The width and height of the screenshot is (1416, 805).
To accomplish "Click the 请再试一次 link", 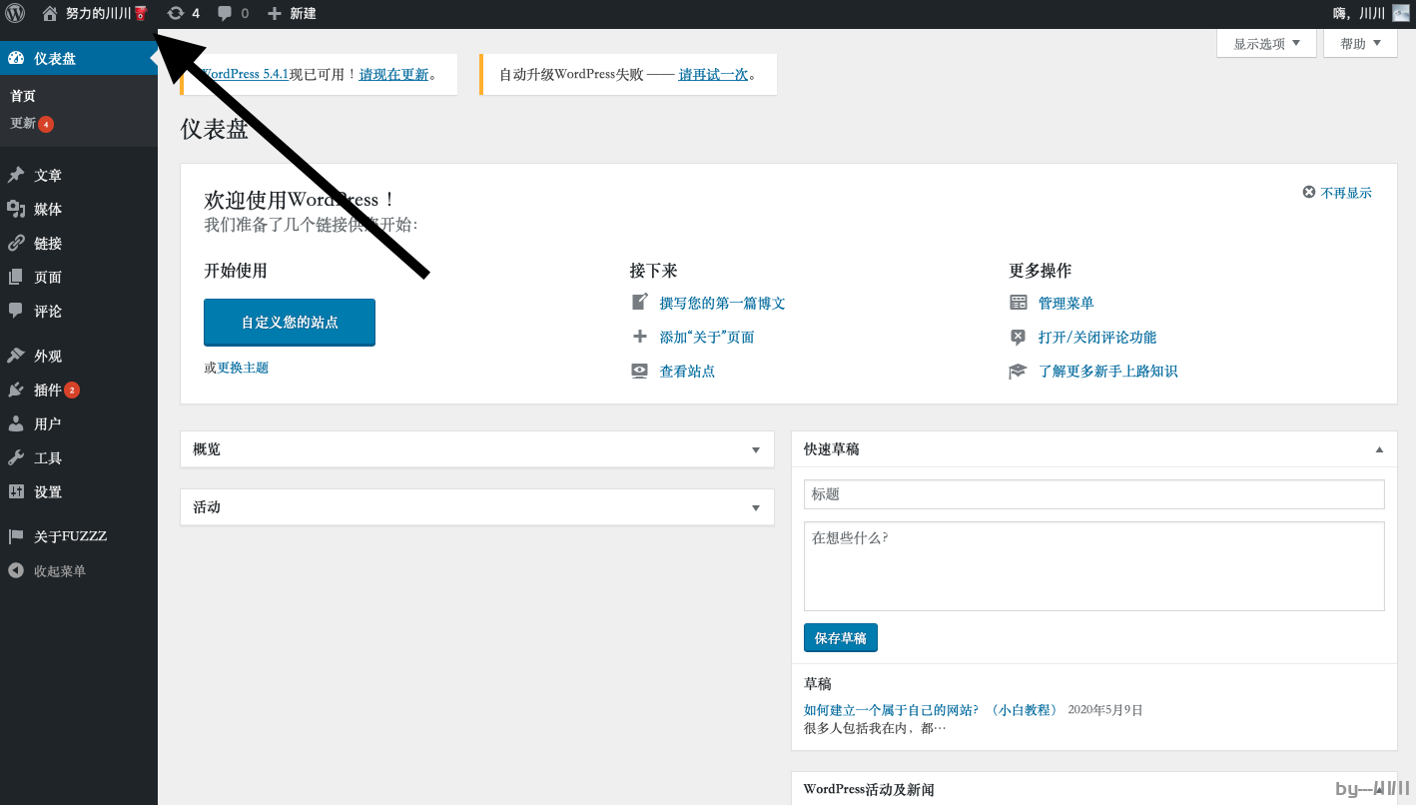I will 714,74.
